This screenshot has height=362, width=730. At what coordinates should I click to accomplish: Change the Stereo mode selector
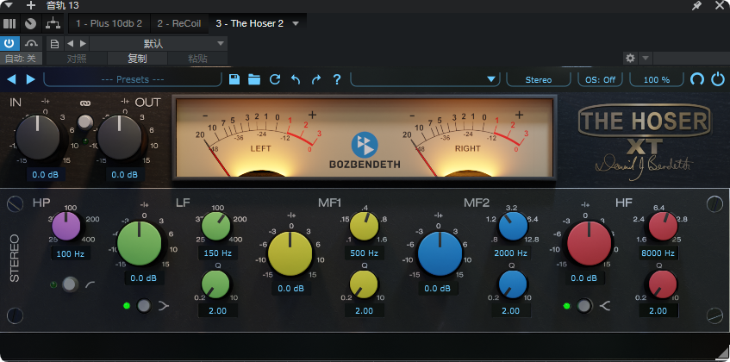(539, 79)
